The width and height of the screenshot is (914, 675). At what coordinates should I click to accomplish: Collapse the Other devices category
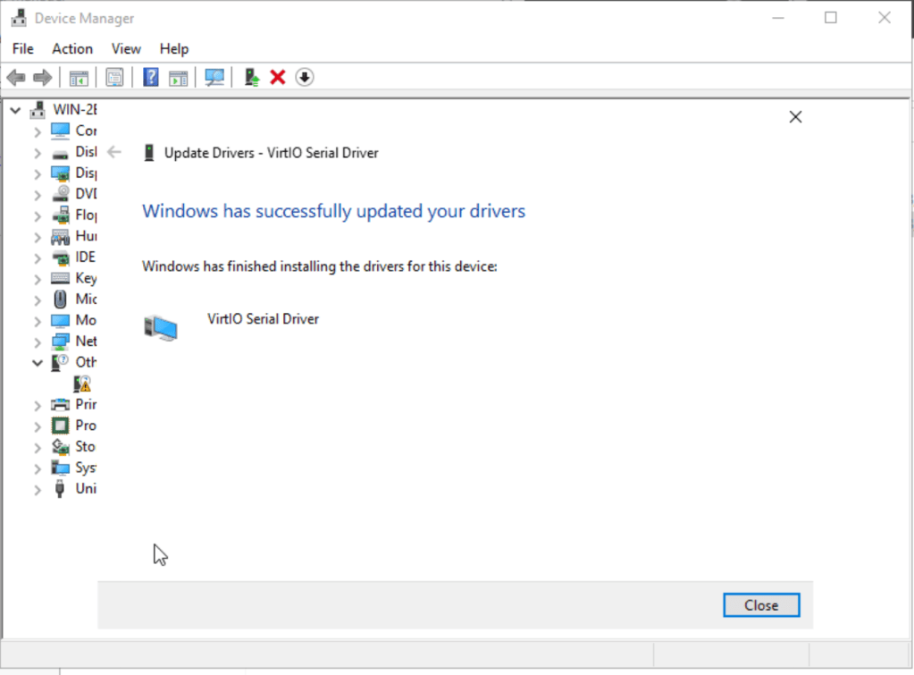point(38,363)
